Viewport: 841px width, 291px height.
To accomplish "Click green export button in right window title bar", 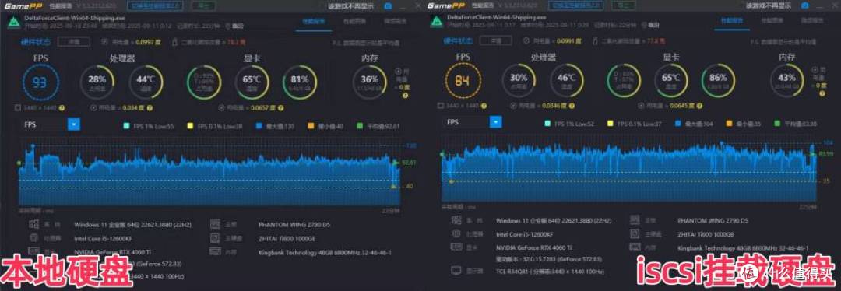I will tap(625, 5).
